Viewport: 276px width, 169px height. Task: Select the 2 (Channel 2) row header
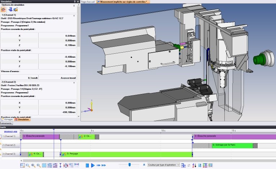9,145
